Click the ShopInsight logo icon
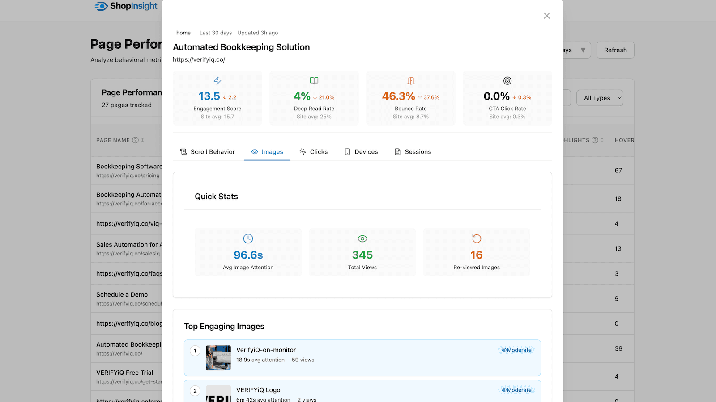This screenshot has width=716, height=402. (101, 6)
